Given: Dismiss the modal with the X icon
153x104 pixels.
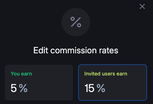Looking at the screenshot, I should [142, 6].
